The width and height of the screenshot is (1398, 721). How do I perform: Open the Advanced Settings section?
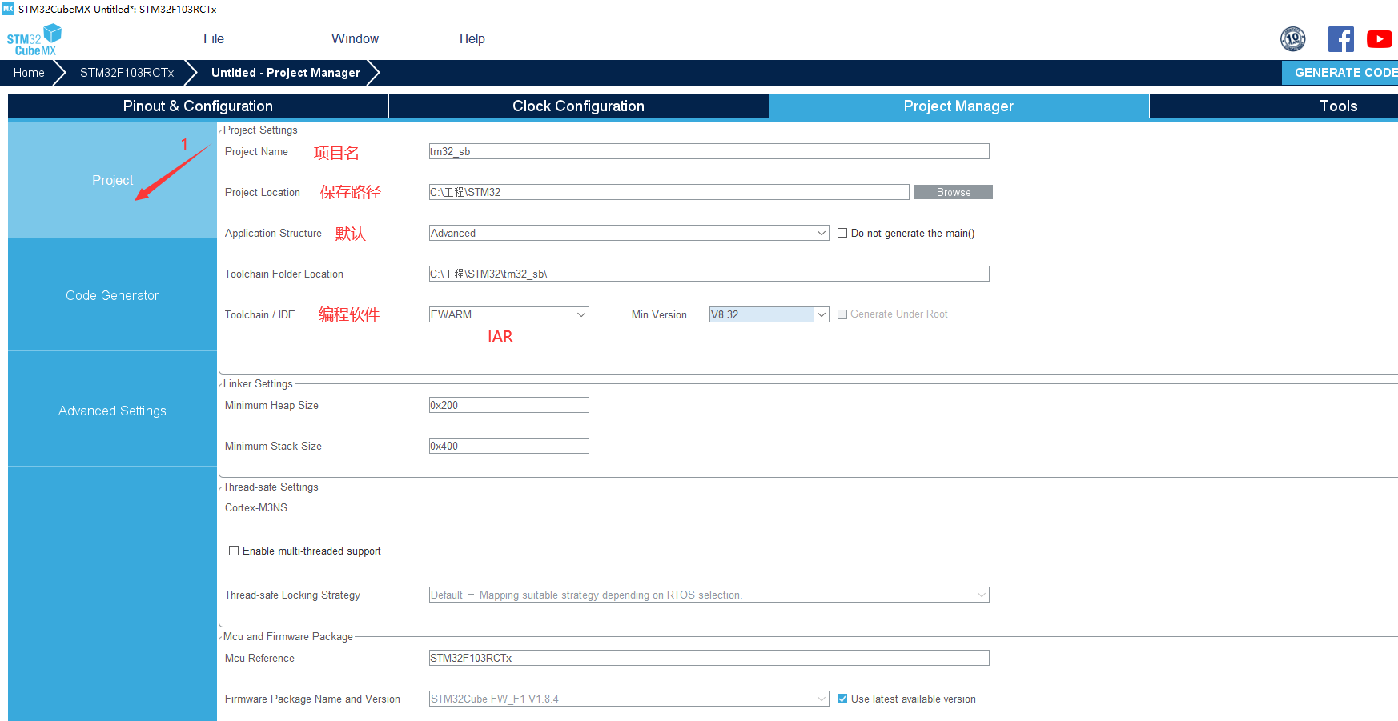(x=112, y=411)
